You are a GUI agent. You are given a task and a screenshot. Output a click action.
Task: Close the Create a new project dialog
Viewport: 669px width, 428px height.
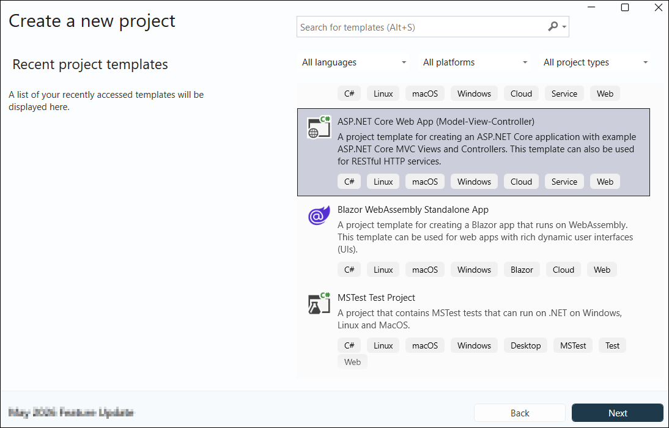(x=659, y=7)
